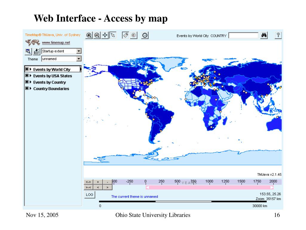
Task: Toggle visibility of Country Boundaries layer
Action: coord(27,88)
